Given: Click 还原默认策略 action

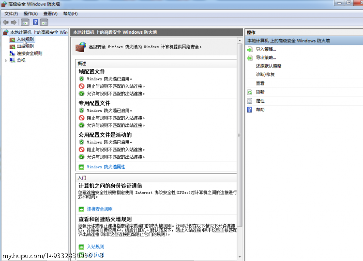Looking at the screenshot, I should [x=269, y=66].
